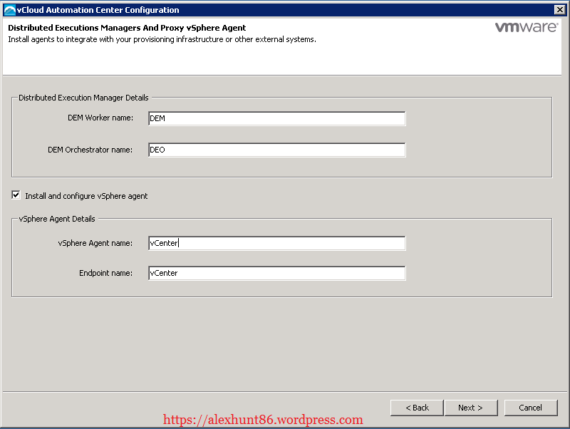Viewport: 570px width, 429px height.
Task: Click the VMware logo in the header
Action: click(x=527, y=29)
